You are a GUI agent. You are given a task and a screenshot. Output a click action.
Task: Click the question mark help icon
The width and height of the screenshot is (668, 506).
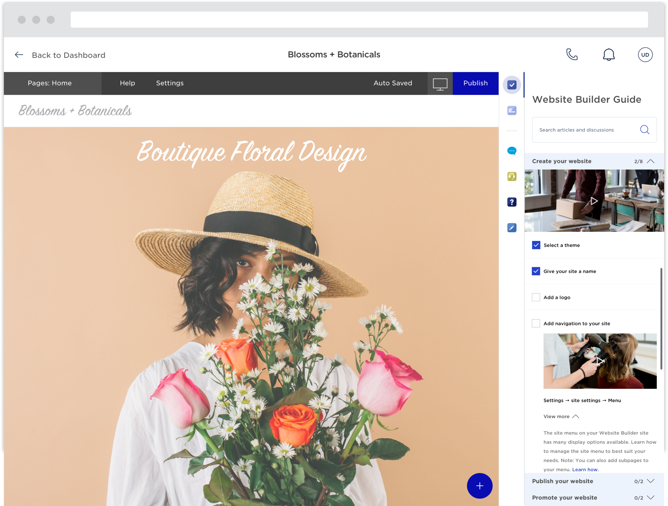512,202
